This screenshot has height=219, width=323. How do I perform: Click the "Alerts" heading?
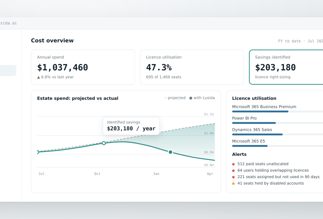click(x=239, y=154)
